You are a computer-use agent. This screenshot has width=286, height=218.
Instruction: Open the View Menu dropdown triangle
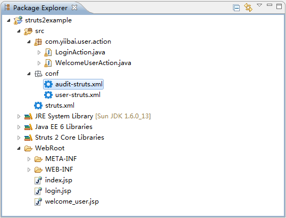(259, 5)
